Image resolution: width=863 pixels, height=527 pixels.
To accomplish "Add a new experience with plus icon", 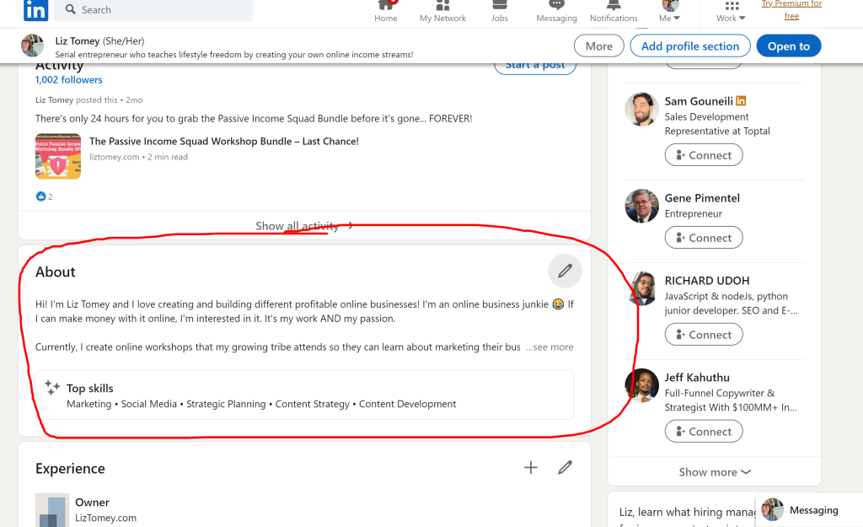I will pyautogui.click(x=531, y=467).
